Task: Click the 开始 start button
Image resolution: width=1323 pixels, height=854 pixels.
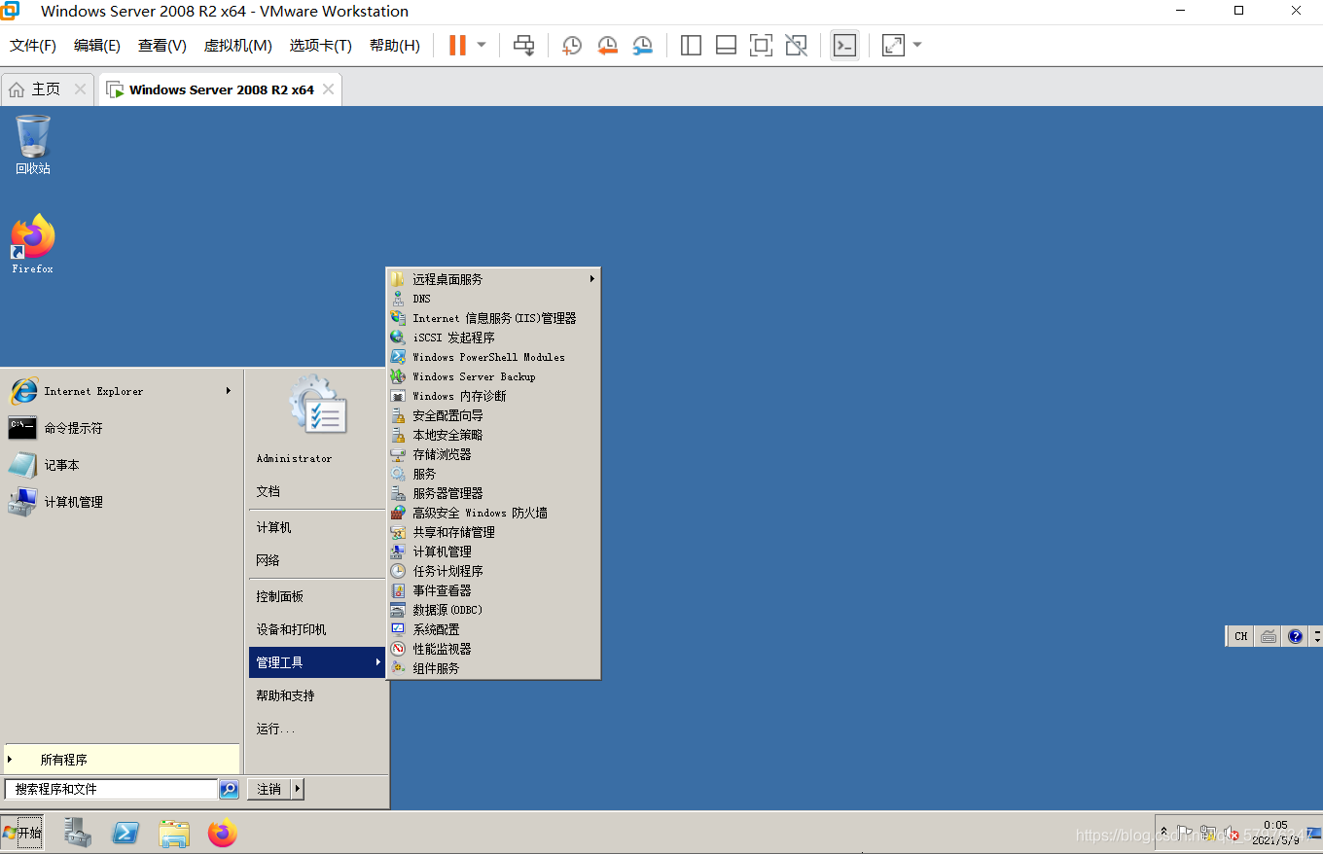Action: [22, 833]
